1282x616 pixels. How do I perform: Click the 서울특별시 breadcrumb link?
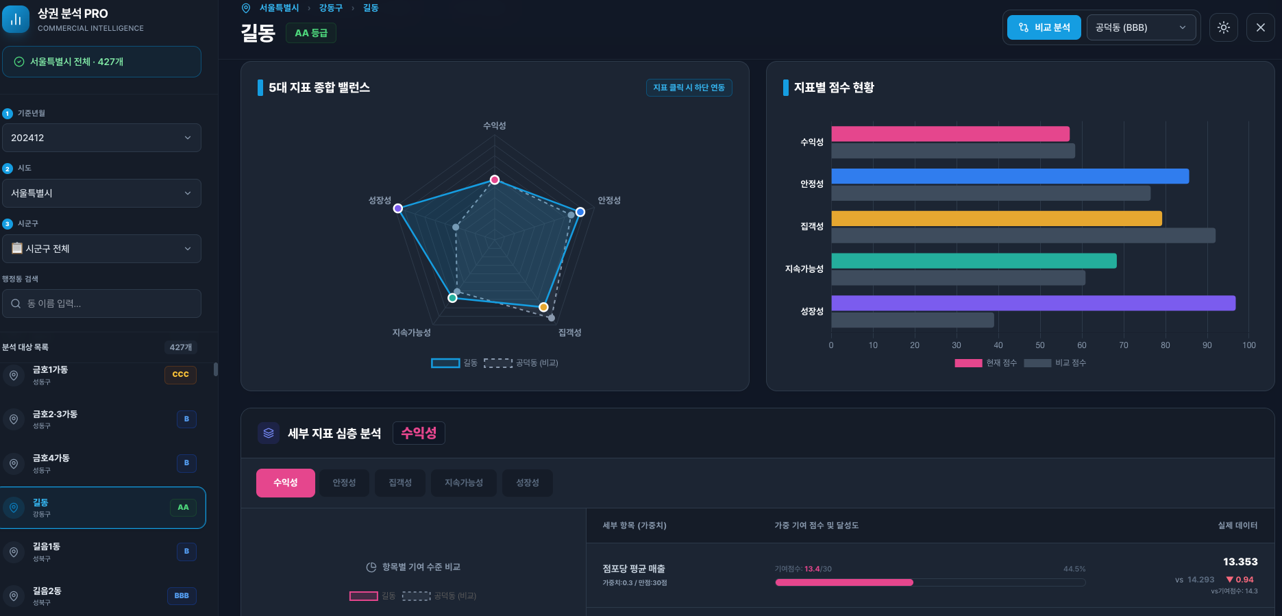280,8
